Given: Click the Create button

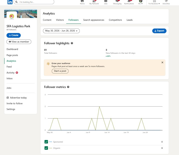Looking at the screenshot, I should (x=13, y=35).
